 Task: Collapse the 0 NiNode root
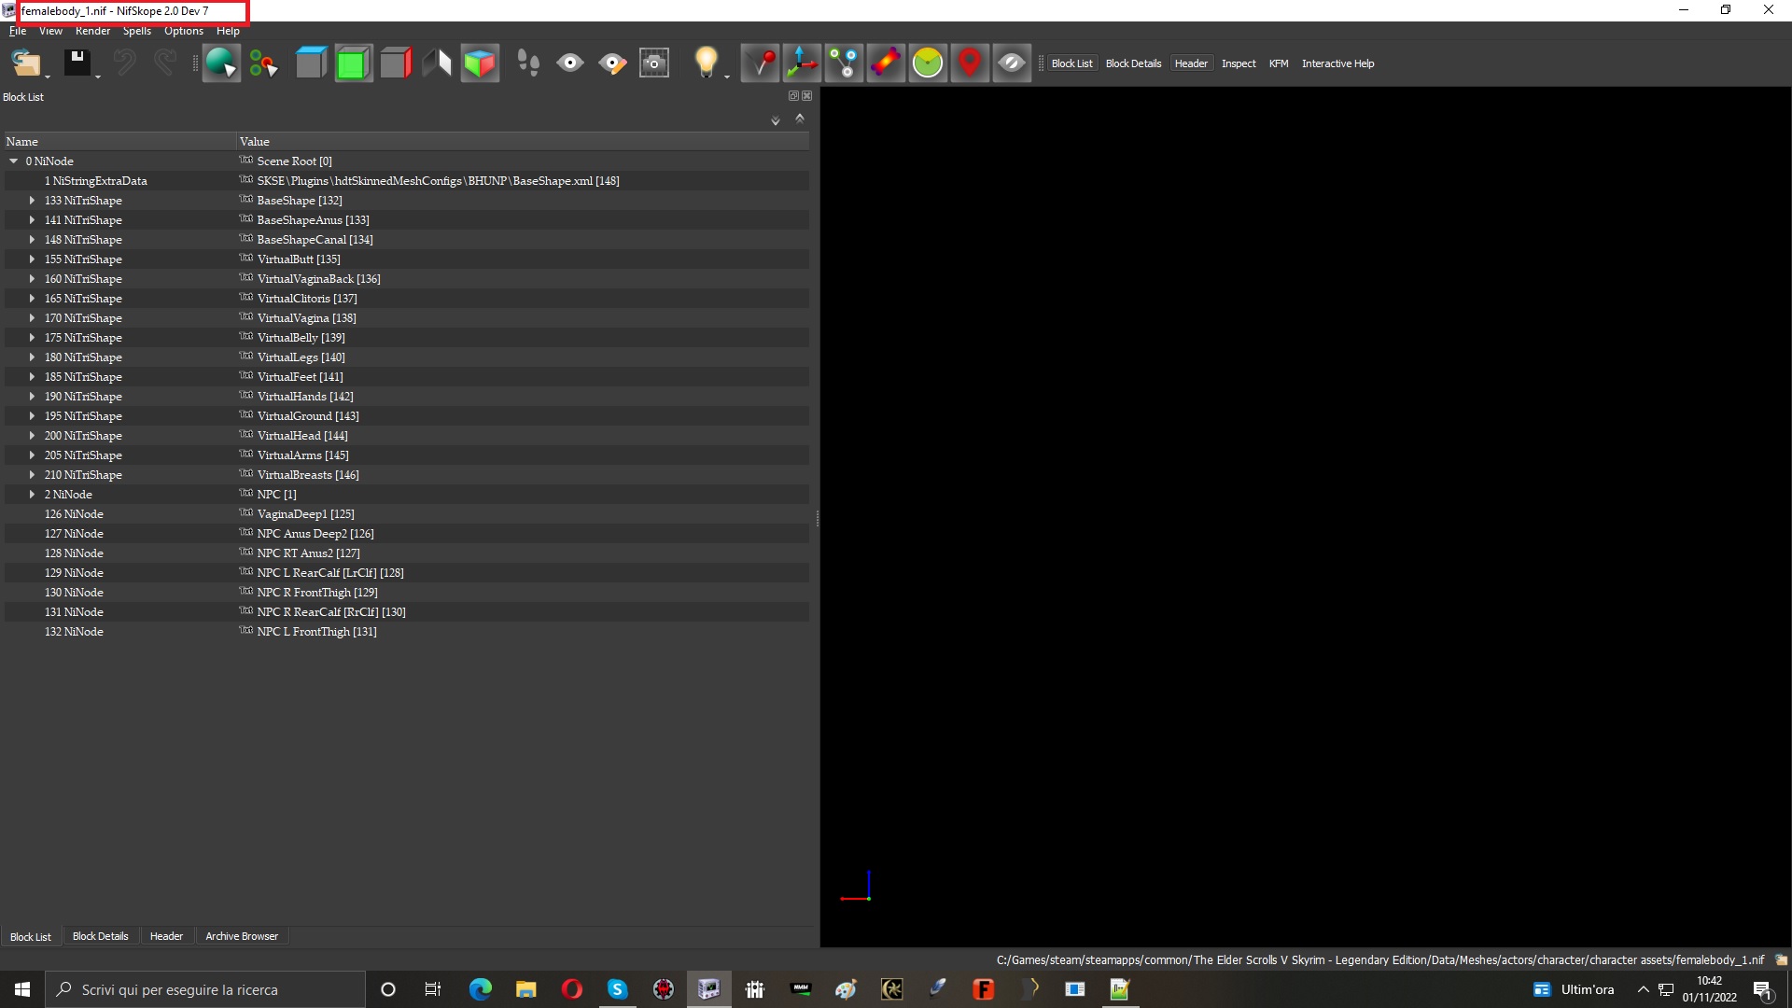click(x=14, y=161)
